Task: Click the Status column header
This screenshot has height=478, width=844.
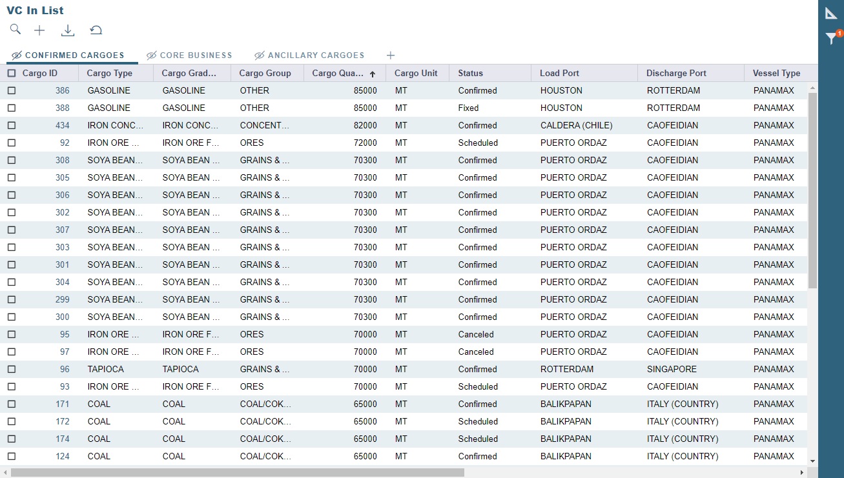Action: [x=471, y=74]
